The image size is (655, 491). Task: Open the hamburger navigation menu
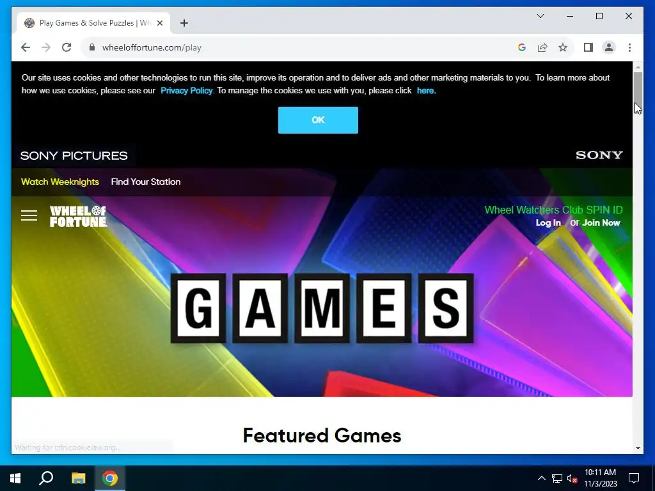29,215
